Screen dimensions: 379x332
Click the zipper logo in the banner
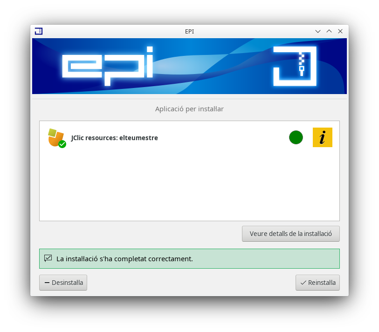click(x=295, y=66)
